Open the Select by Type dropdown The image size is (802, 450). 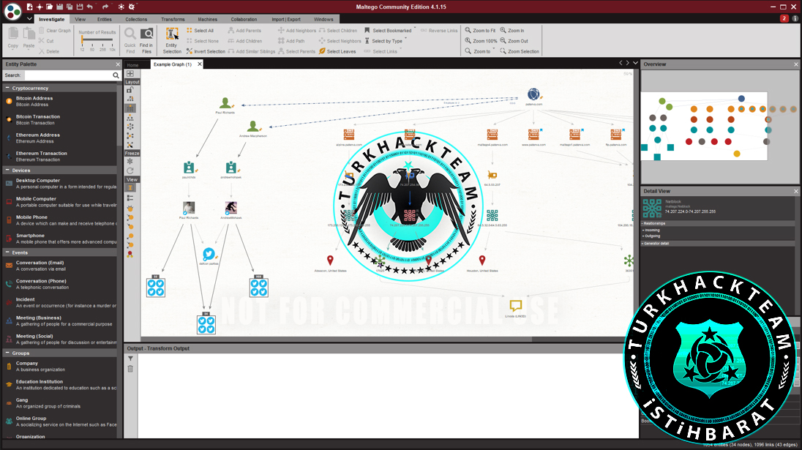tap(386, 41)
